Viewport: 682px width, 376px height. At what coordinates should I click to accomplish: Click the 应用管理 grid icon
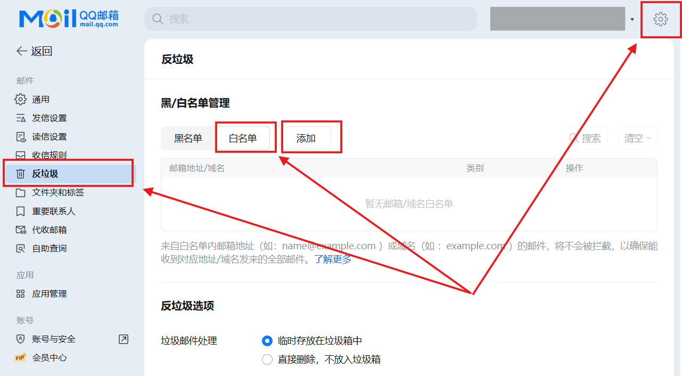pos(20,293)
